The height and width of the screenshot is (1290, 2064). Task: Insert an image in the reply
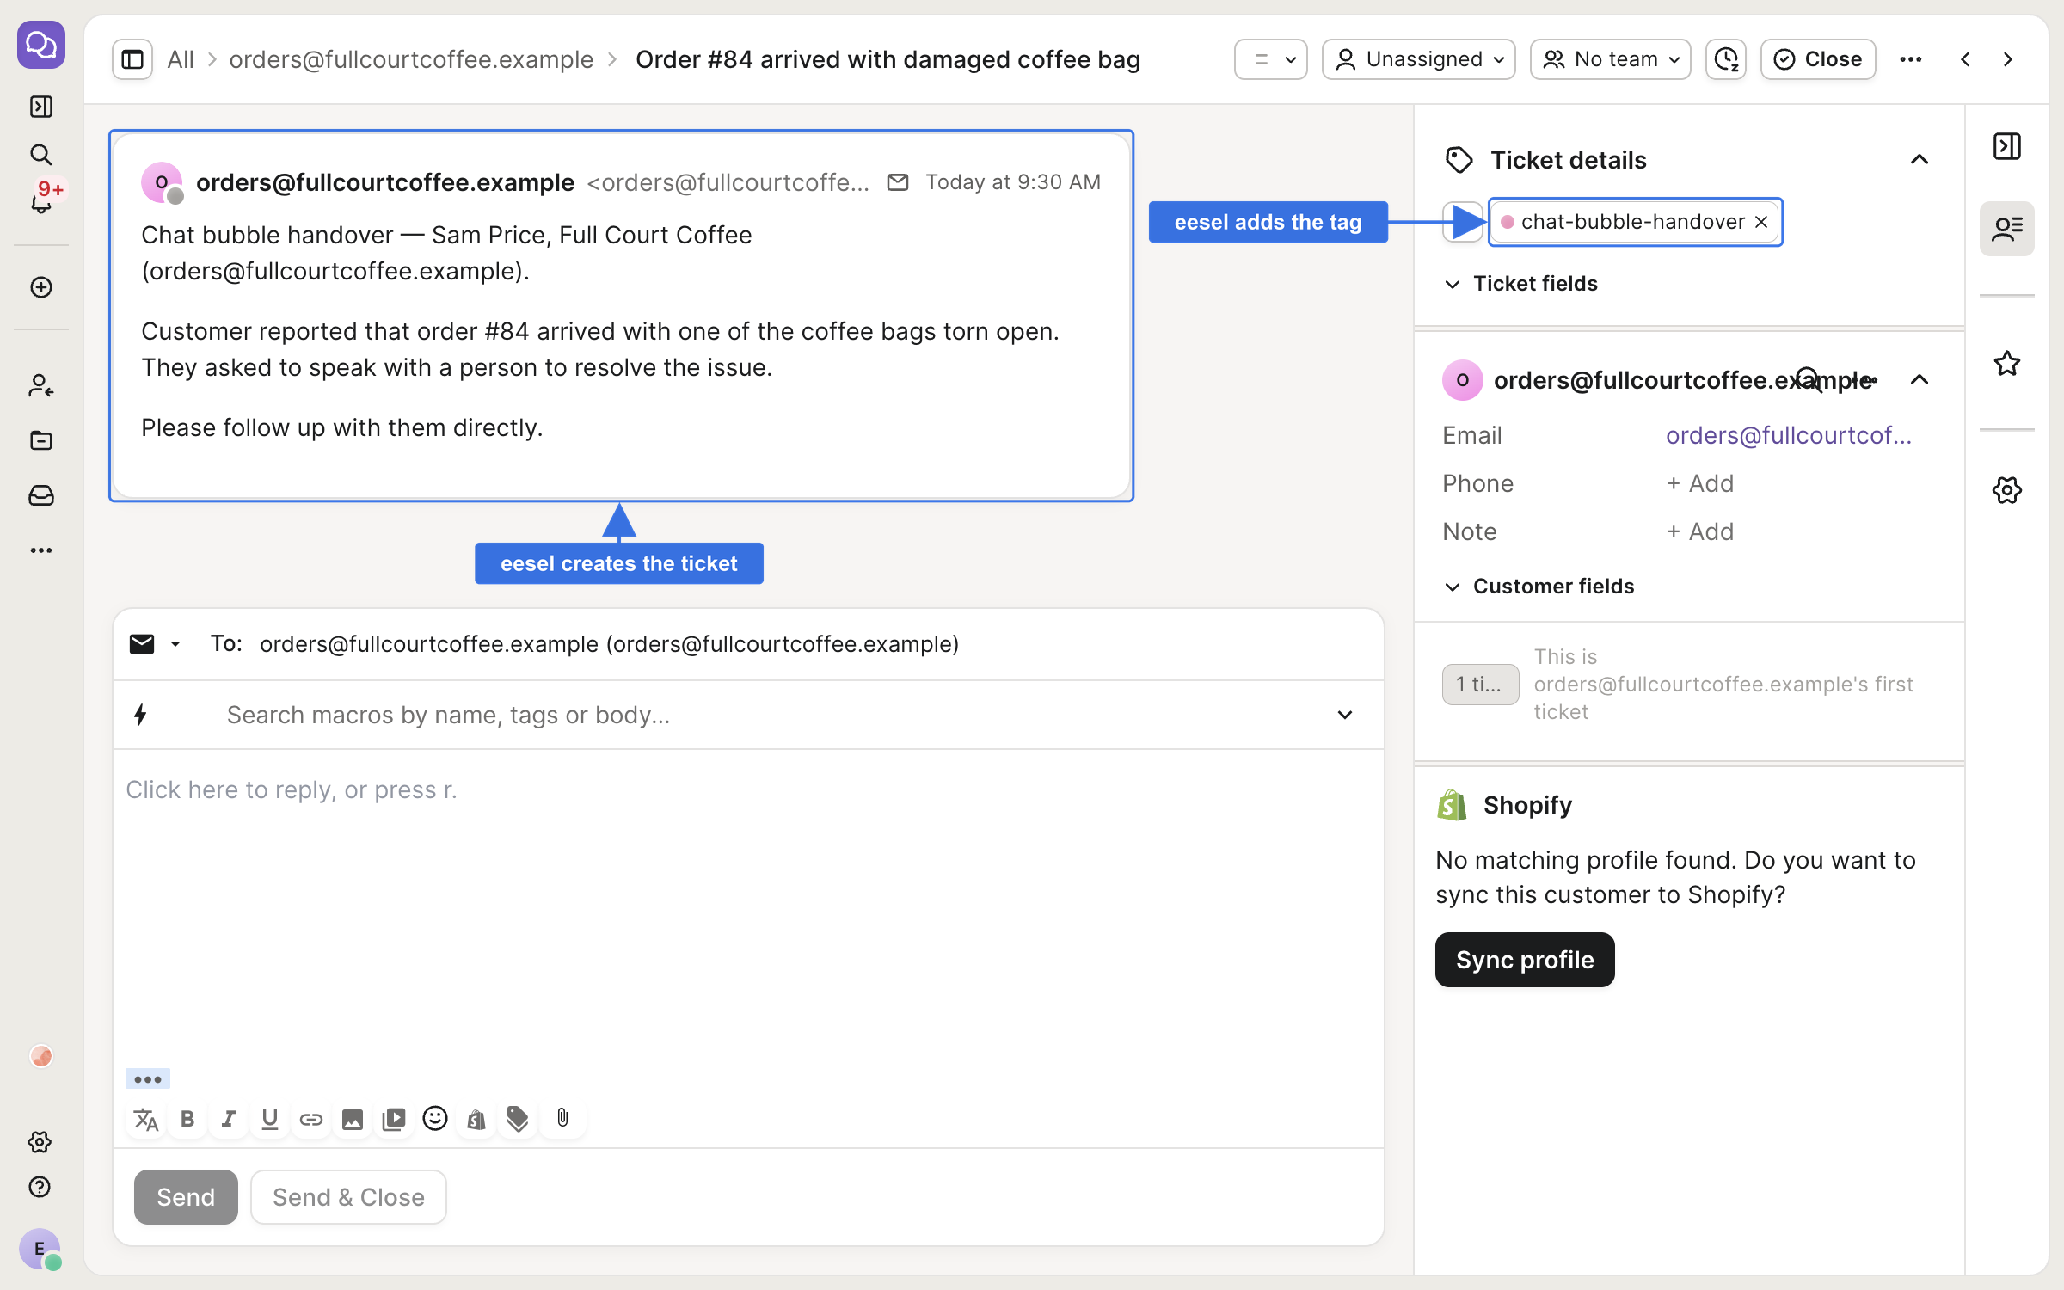tap(352, 1119)
